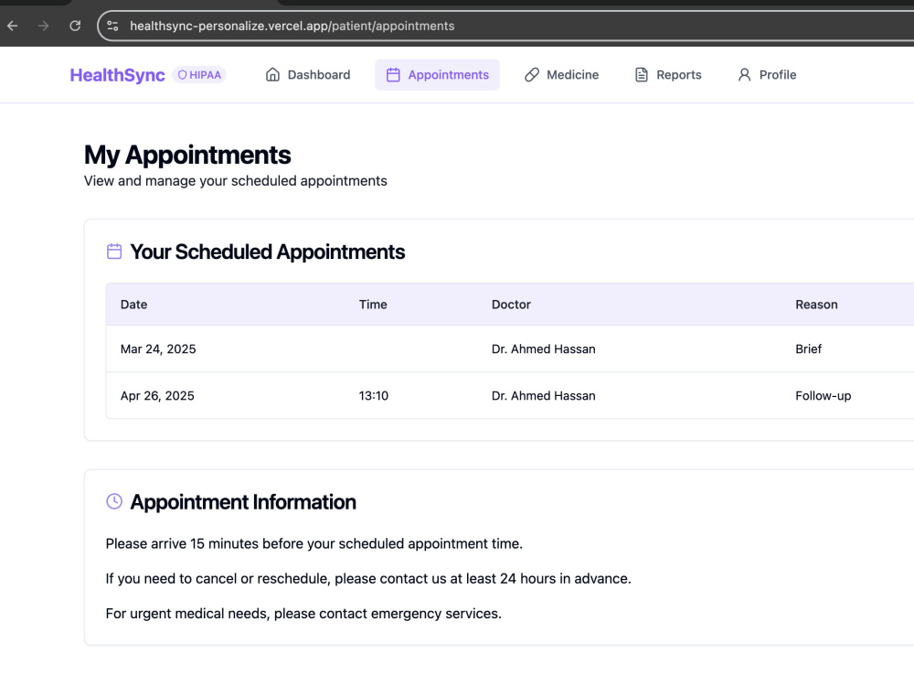Open the Dashboard nav item
Image resolution: width=914 pixels, height=686 pixels.
[308, 75]
